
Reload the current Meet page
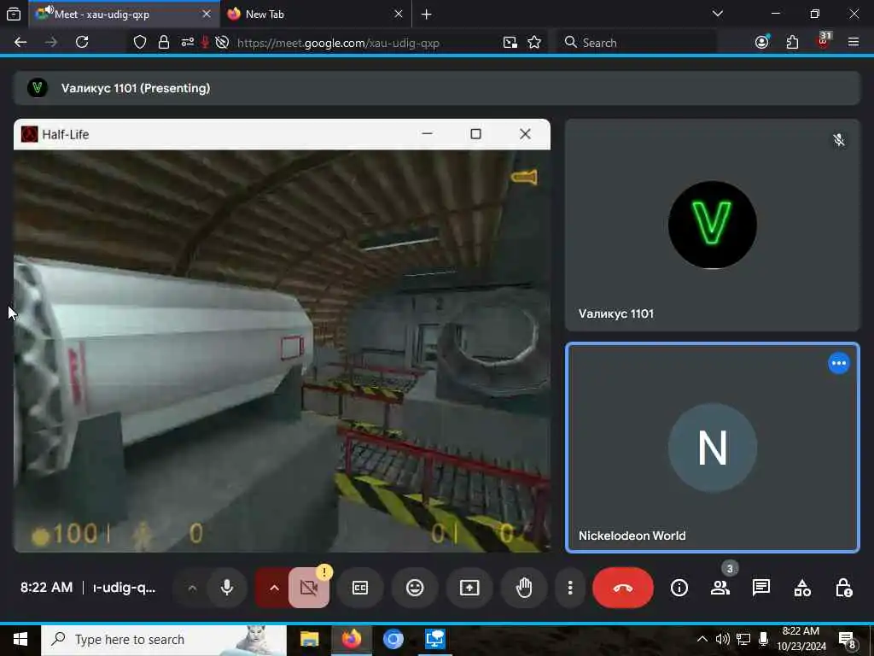tap(82, 43)
